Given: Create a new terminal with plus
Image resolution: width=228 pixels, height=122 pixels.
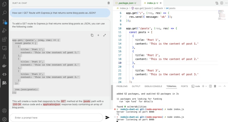Looking at the screenshot, I should coord(203,86).
